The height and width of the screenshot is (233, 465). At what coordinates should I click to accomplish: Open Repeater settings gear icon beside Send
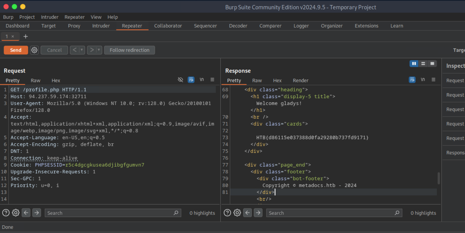34,50
